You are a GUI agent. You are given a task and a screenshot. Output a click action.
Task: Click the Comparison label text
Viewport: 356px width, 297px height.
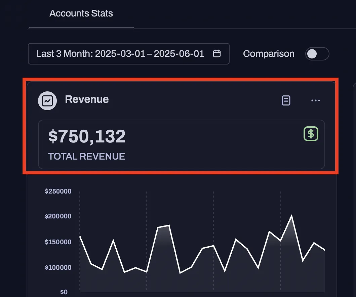click(x=268, y=54)
